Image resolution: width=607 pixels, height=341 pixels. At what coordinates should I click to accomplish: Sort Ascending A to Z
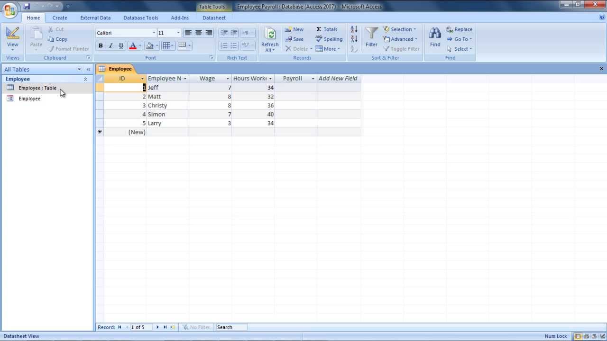(354, 29)
